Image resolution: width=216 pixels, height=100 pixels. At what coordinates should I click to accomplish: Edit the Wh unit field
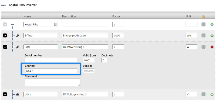pyautogui.click(x=191, y=36)
